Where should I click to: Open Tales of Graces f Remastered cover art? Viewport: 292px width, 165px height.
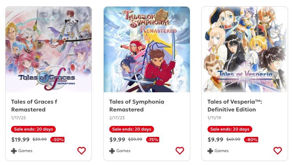point(49,49)
